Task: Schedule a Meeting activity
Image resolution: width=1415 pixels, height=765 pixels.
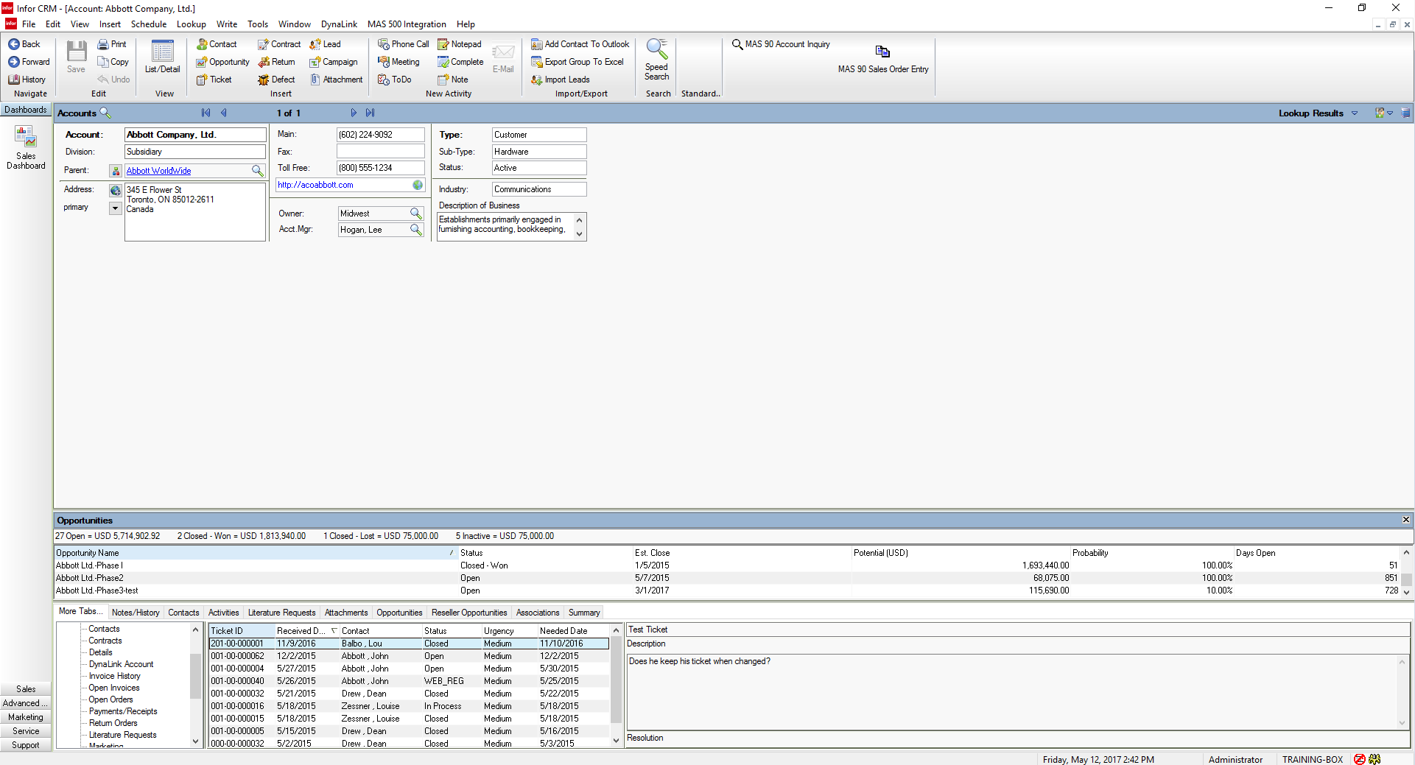Action: (398, 62)
